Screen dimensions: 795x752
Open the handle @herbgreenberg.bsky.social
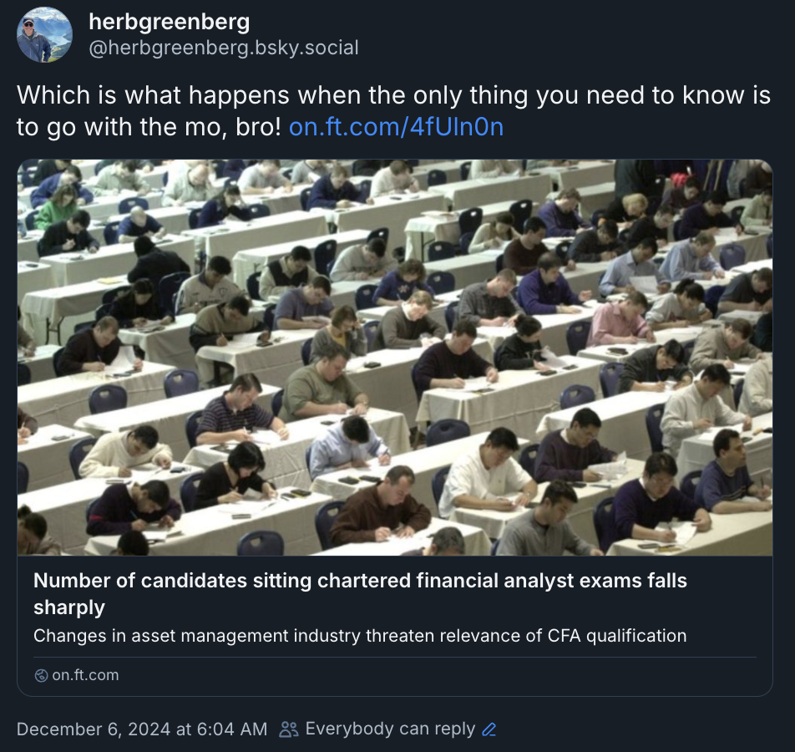coord(224,48)
